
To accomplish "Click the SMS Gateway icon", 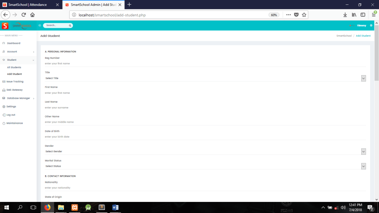I will pos(4,90).
